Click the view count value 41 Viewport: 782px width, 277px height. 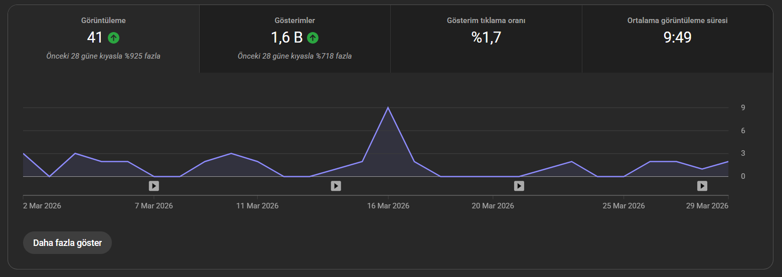[95, 38]
